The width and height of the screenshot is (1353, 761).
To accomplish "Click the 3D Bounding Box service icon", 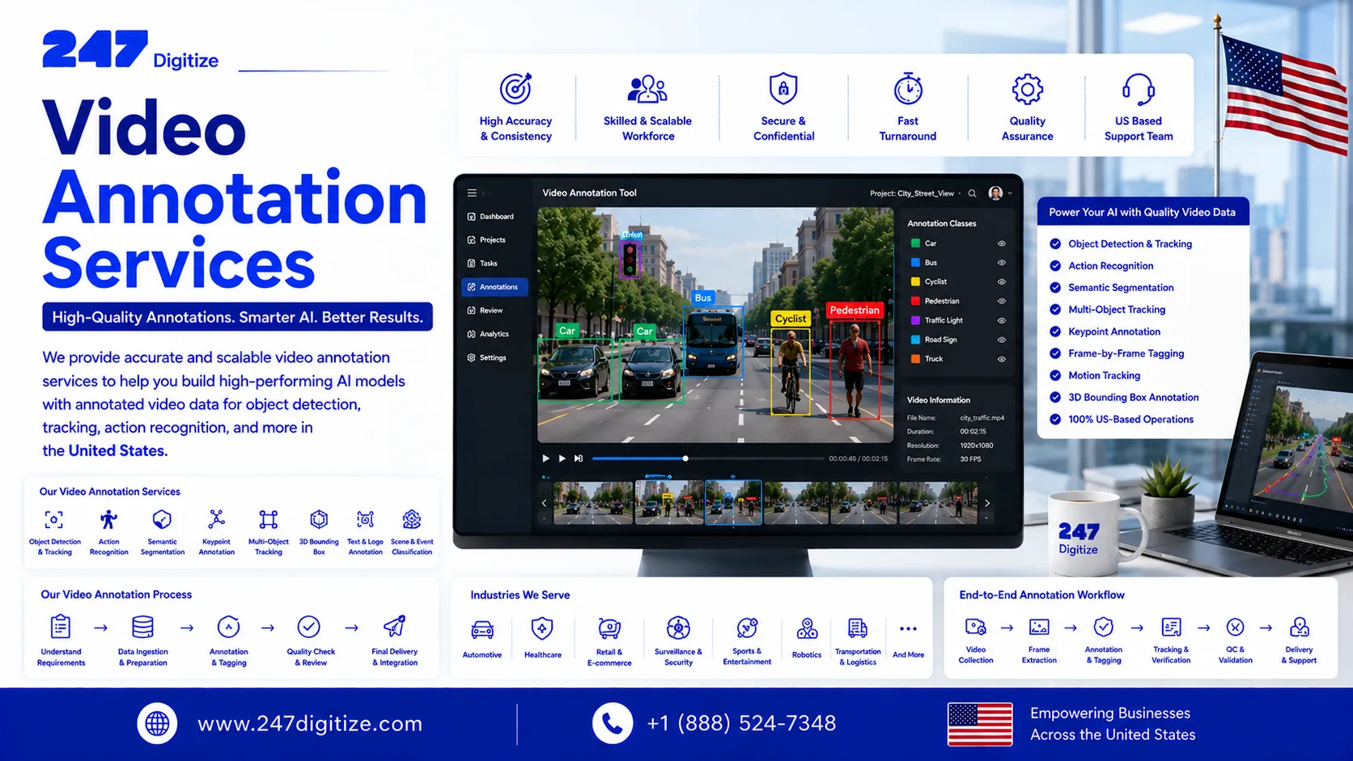I will click(x=319, y=519).
